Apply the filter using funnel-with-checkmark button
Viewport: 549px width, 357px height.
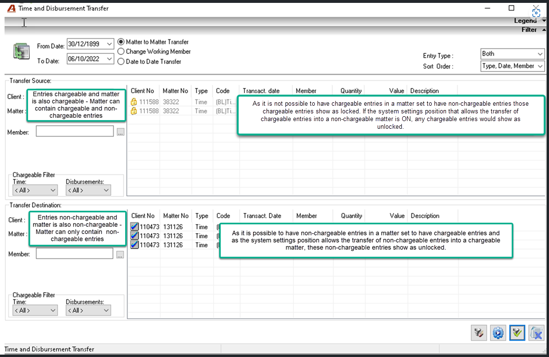(517, 332)
